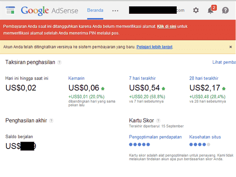Open 'Pelajari lebih lanjut' link
The height and width of the screenshot is (177, 236).
(x=154, y=47)
